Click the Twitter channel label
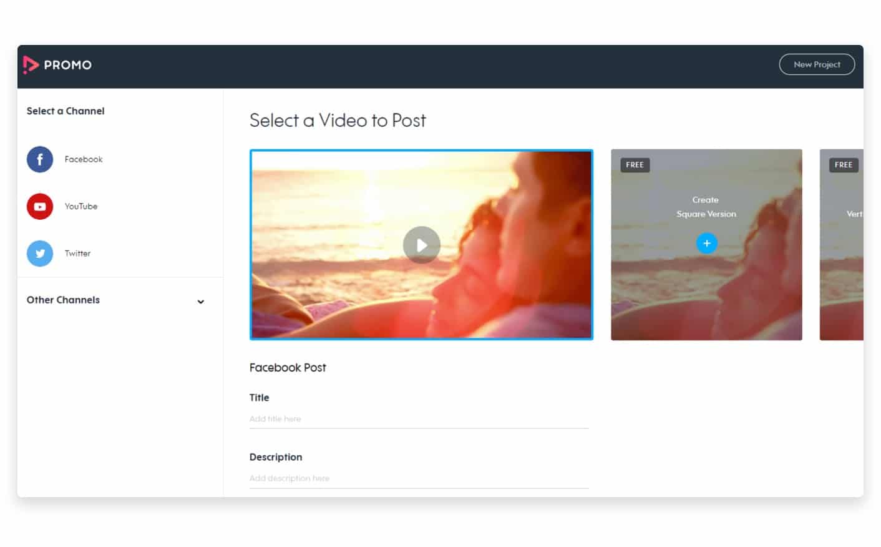 pyautogui.click(x=77, y=254)
